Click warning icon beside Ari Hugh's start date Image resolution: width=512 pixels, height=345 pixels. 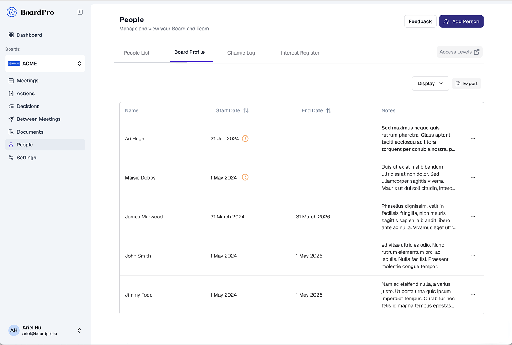click(x=245, y=139)
